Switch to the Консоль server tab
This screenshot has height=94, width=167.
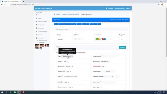tap(79, 24)
